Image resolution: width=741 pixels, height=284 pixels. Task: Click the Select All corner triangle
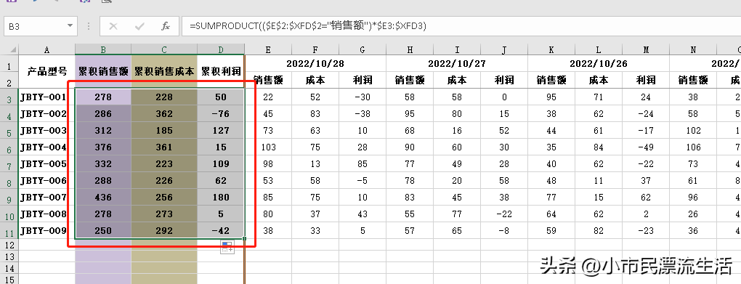(x=13, y=49)
